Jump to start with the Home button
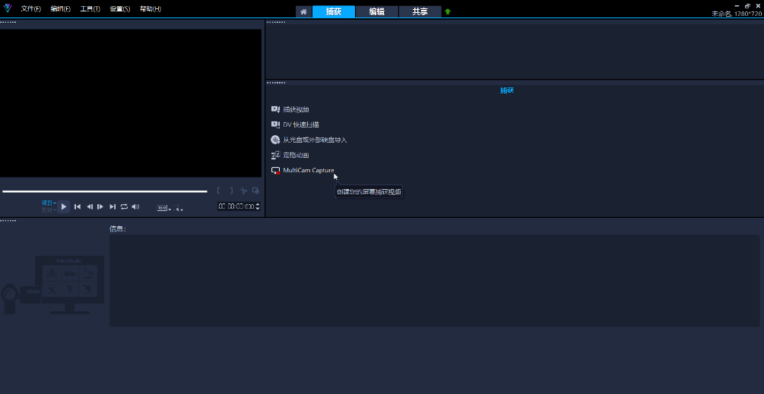This screenshot has width=764, height=394. (78, 206)
